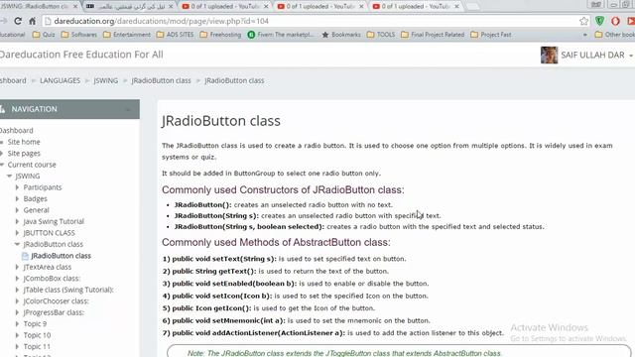Expand JColorChooser class node
This screenshot has width=635, height=357.
(x=18, y=301)
